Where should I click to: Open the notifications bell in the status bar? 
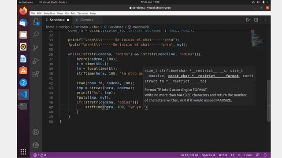pos(265,155)
